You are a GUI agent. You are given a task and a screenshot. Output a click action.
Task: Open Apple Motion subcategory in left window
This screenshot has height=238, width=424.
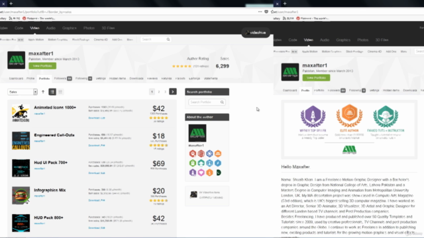pyautogui.click(x=36, y=40)
